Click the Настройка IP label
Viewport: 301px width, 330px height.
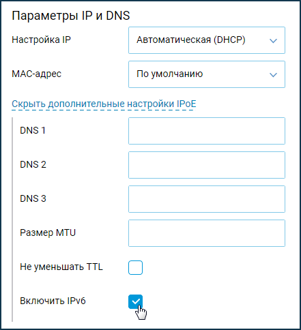click(42, 40)
